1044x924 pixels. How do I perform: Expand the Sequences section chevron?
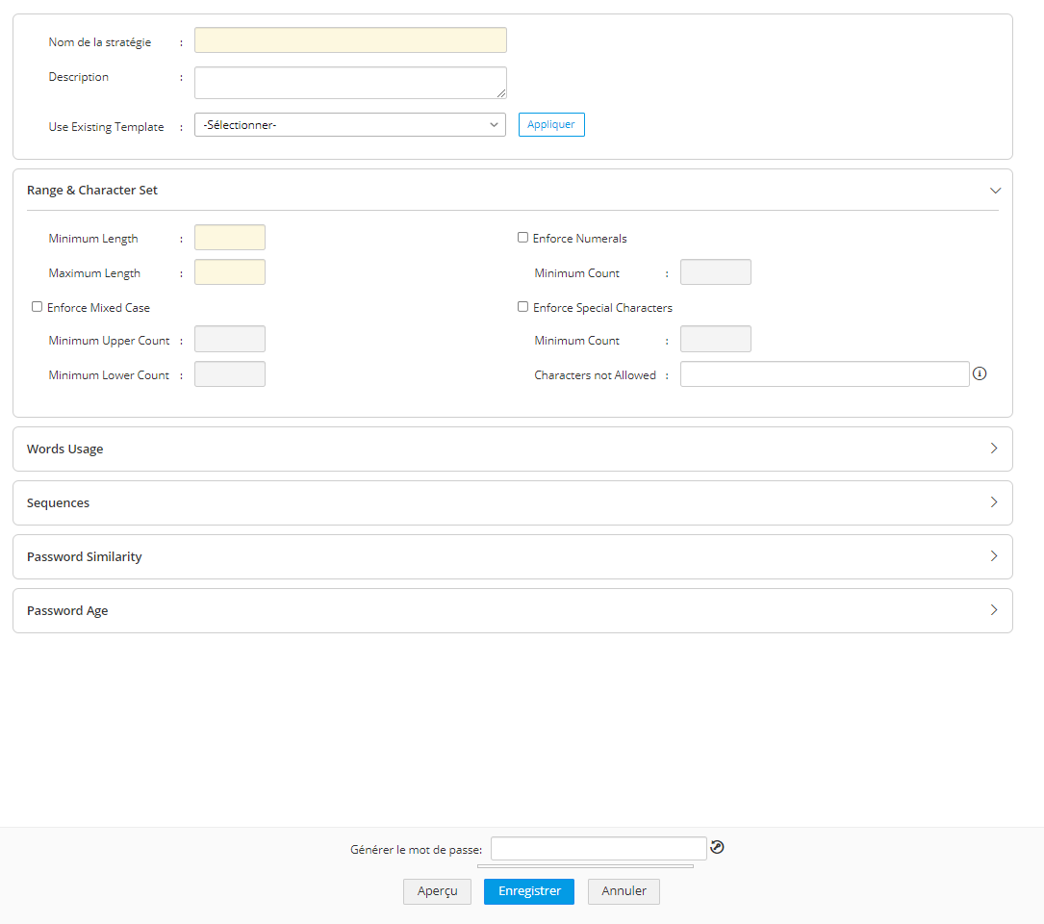click(x=994, y=501)
